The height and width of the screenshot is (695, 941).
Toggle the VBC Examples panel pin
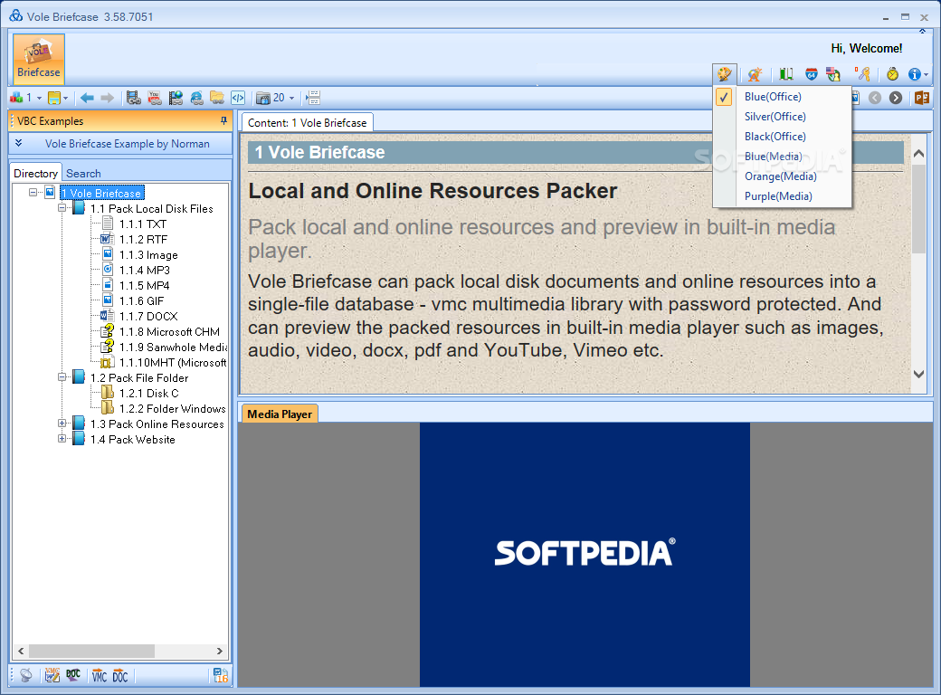click(223, 121)
